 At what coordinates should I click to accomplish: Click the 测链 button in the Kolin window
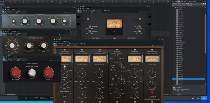tap(105, 10)
